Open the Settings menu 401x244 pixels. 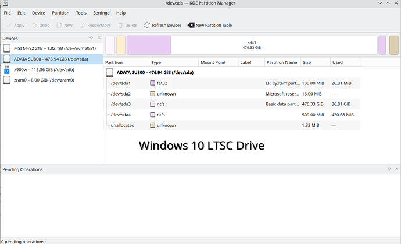click(101, 12)
